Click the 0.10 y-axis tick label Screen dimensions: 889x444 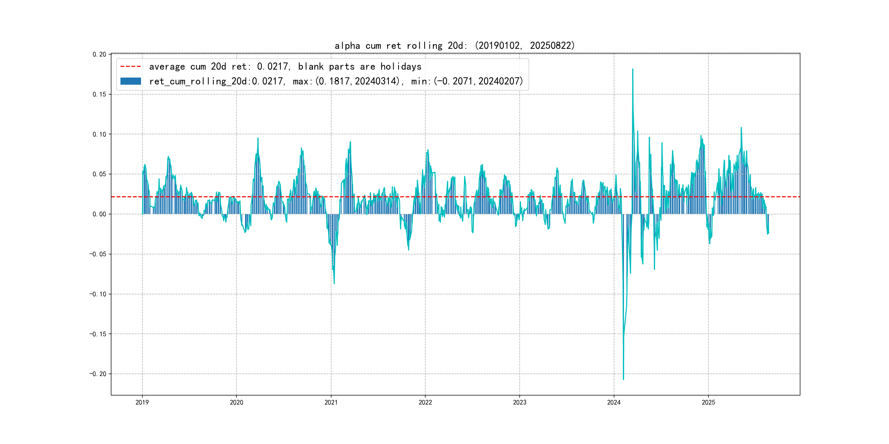pos(99,135)
